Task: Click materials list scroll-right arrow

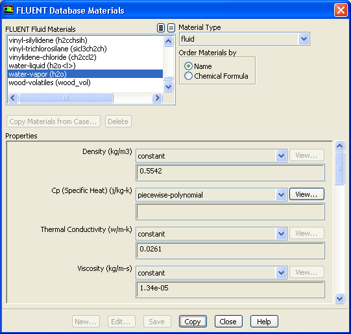Action: point(157,97)
